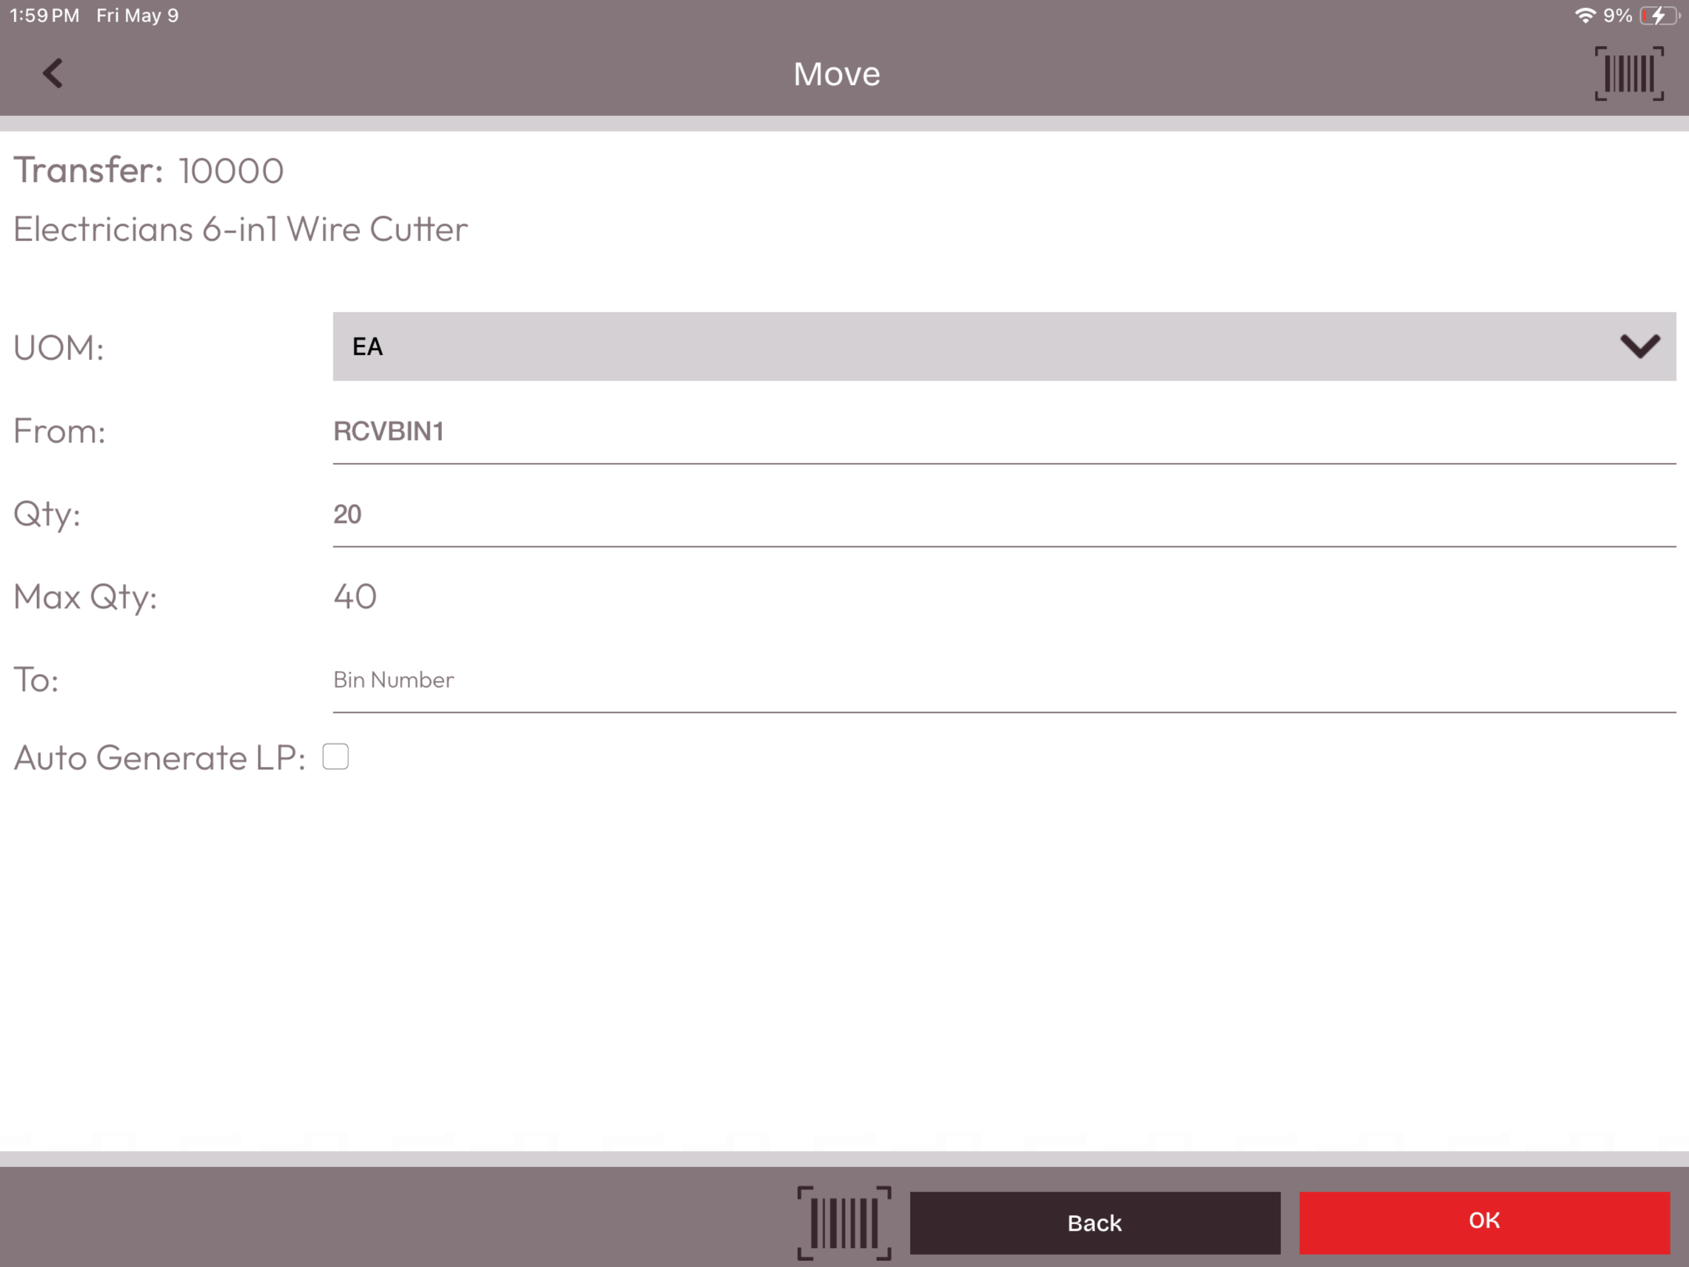Tap the 9% battery percentage
Viewport: 1689px width, 1267px height.
tap(1617, 15)
